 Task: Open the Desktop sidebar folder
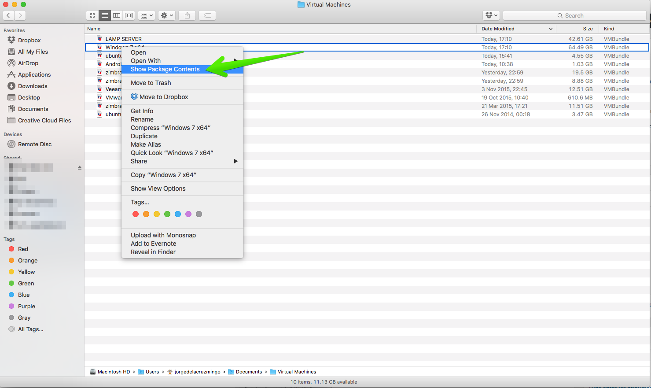click(x=29, y=97)
